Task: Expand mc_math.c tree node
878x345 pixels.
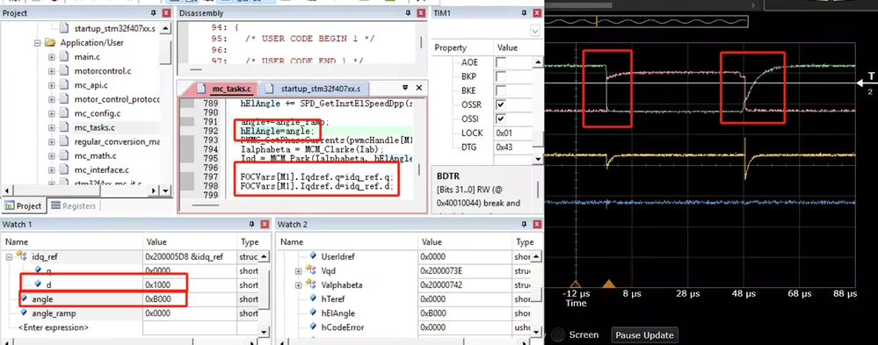Action: (52, 156)
